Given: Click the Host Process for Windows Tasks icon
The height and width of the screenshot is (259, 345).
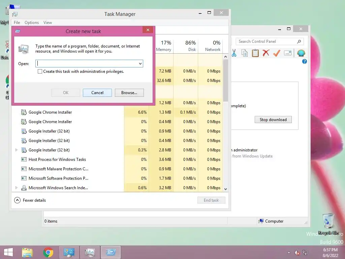Looking at the screenshot, I should [x=24, y=160].
